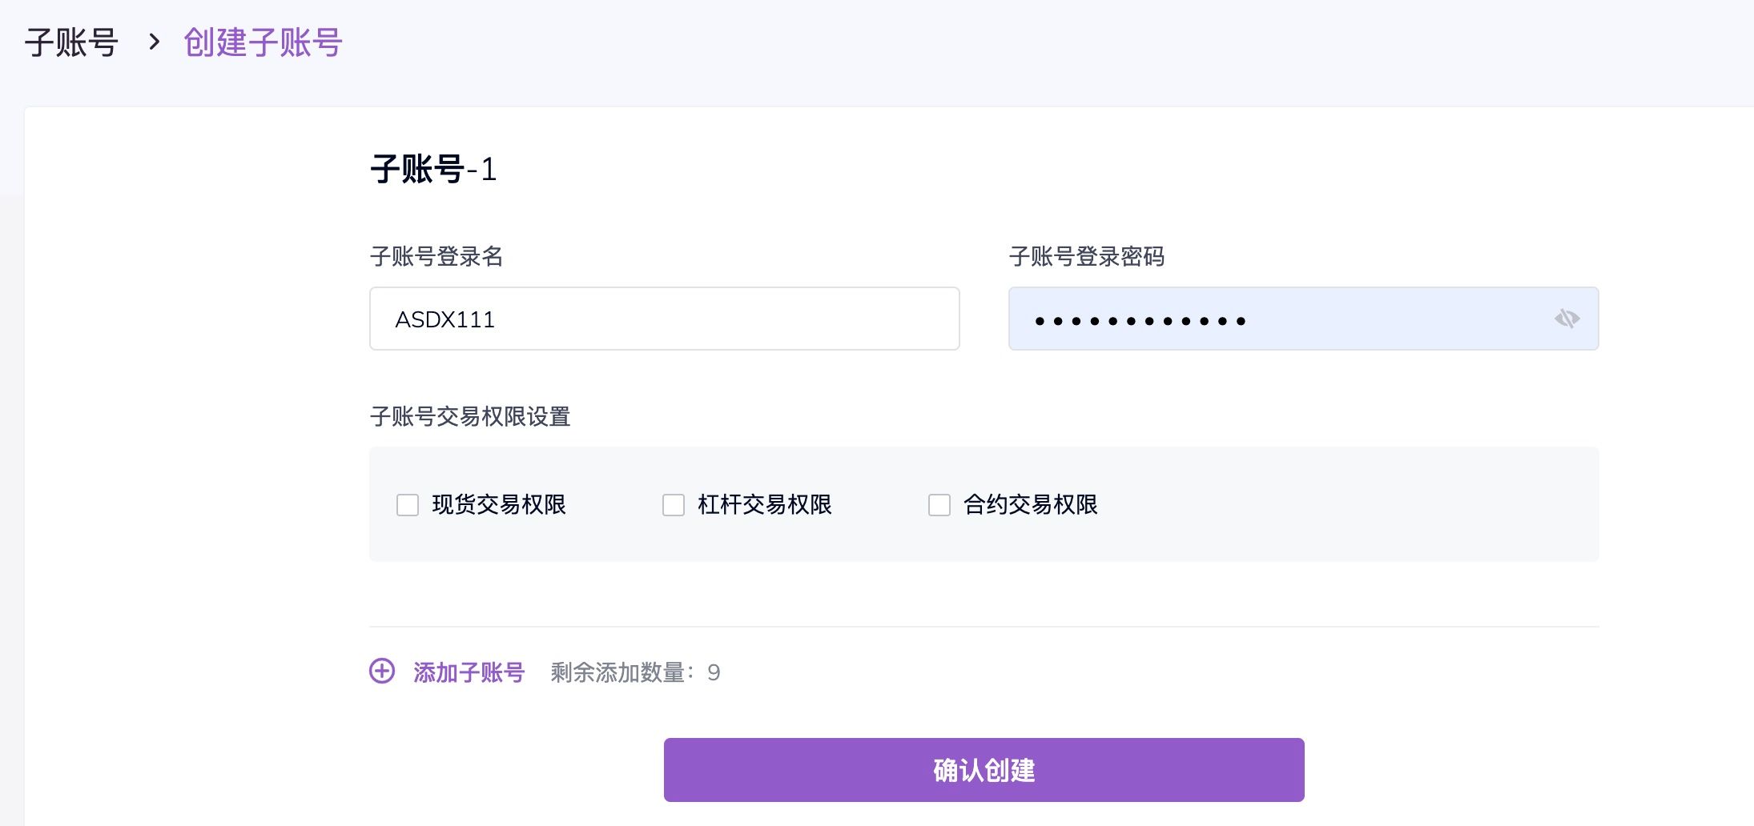Click the 添加子账号 link text
The height and width of the screenshot is (826, 1754).
click(x=469, y=672)
